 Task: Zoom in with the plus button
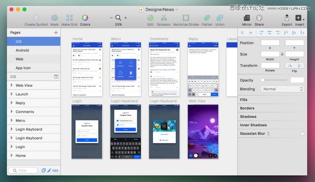tap(126, 18)
